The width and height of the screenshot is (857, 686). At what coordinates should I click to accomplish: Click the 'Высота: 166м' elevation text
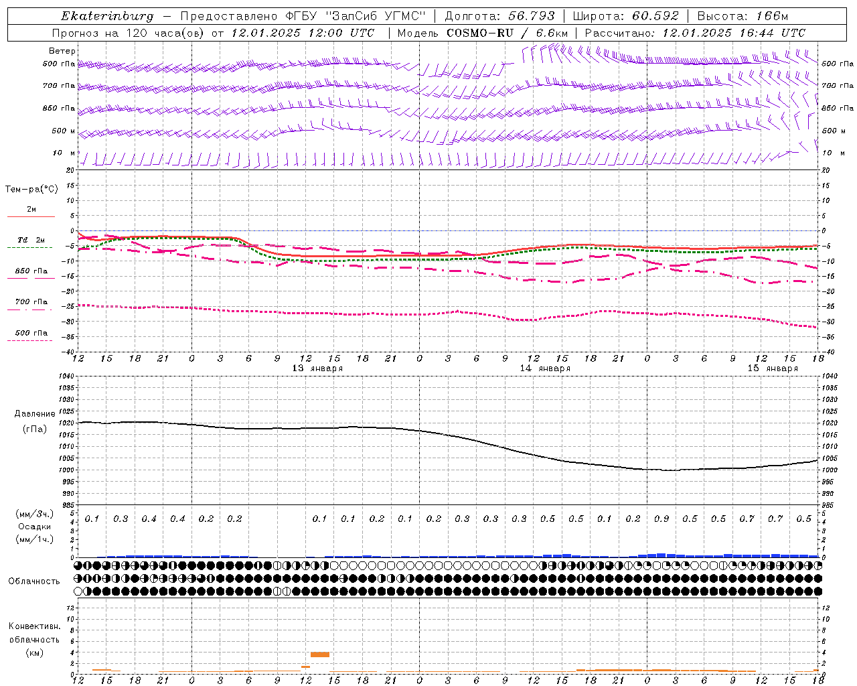(743, 16)
